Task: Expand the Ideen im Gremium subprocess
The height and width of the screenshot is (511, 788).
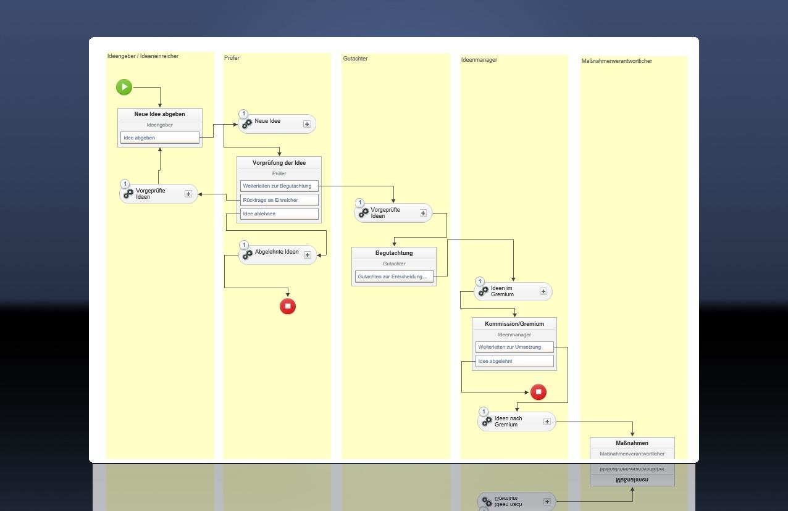Action: point(543,291)
